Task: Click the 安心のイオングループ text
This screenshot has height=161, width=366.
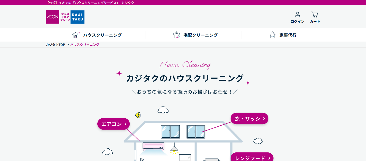Action: tap(65, 17)
